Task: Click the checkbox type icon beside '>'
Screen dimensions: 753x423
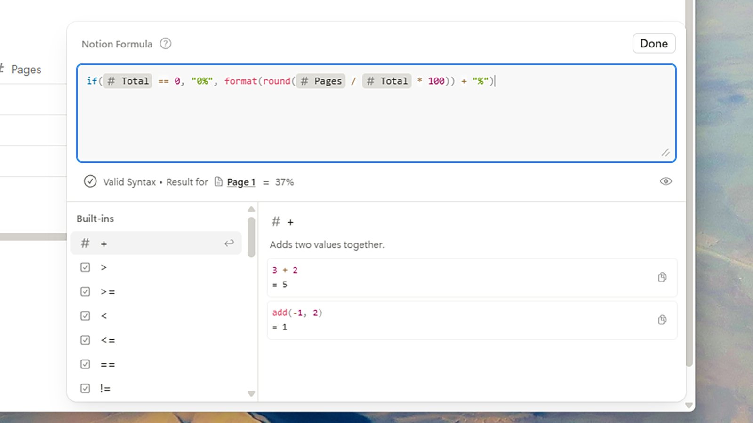Action: click(x=85, y=267)
